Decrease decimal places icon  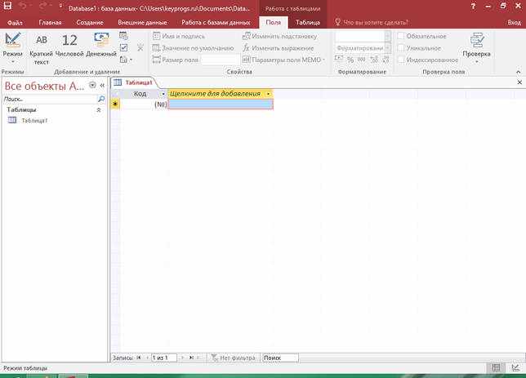pyautogui.click(x=386, y=60)
